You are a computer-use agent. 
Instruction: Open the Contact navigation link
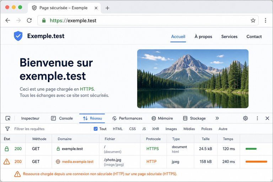tap(254, 37)
